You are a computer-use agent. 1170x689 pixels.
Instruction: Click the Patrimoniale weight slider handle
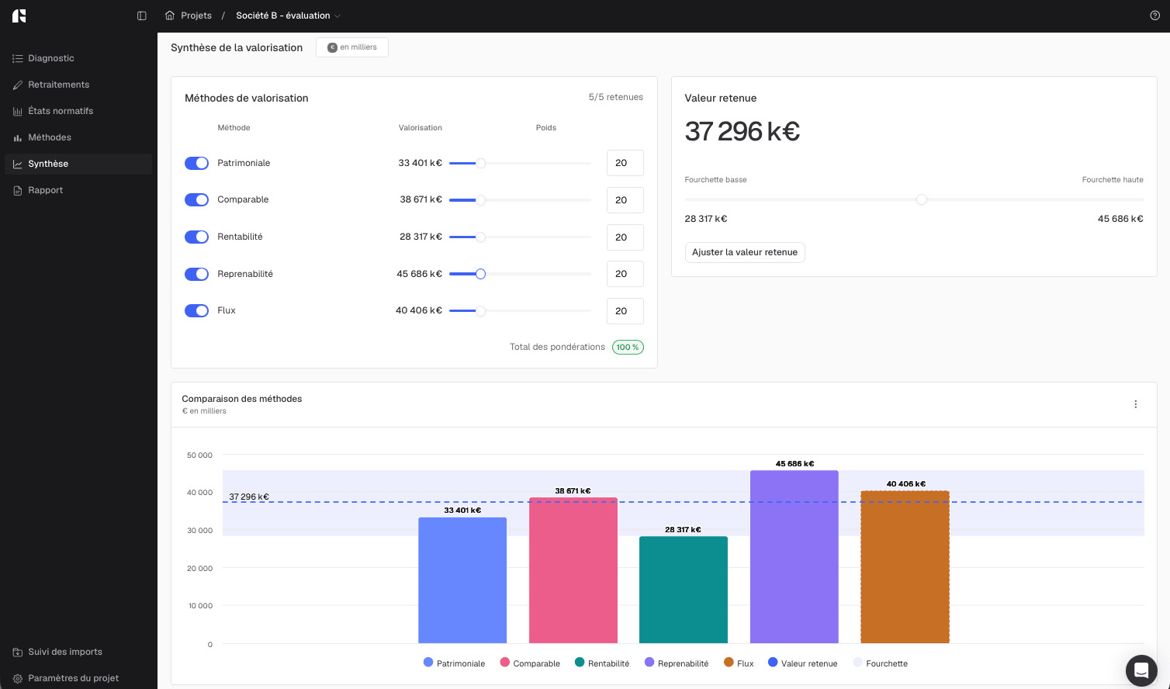(481, 163)
